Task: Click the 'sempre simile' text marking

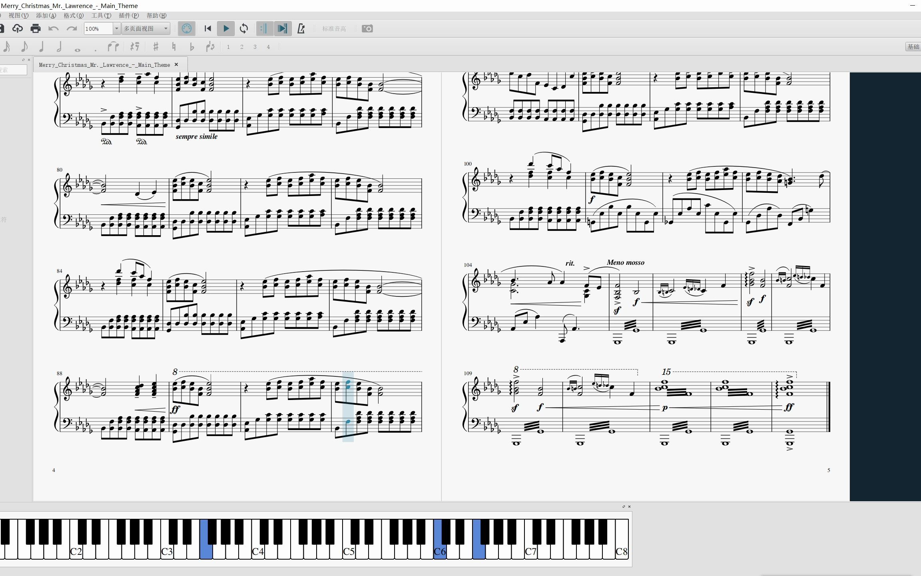Action: tap(197, 136)
